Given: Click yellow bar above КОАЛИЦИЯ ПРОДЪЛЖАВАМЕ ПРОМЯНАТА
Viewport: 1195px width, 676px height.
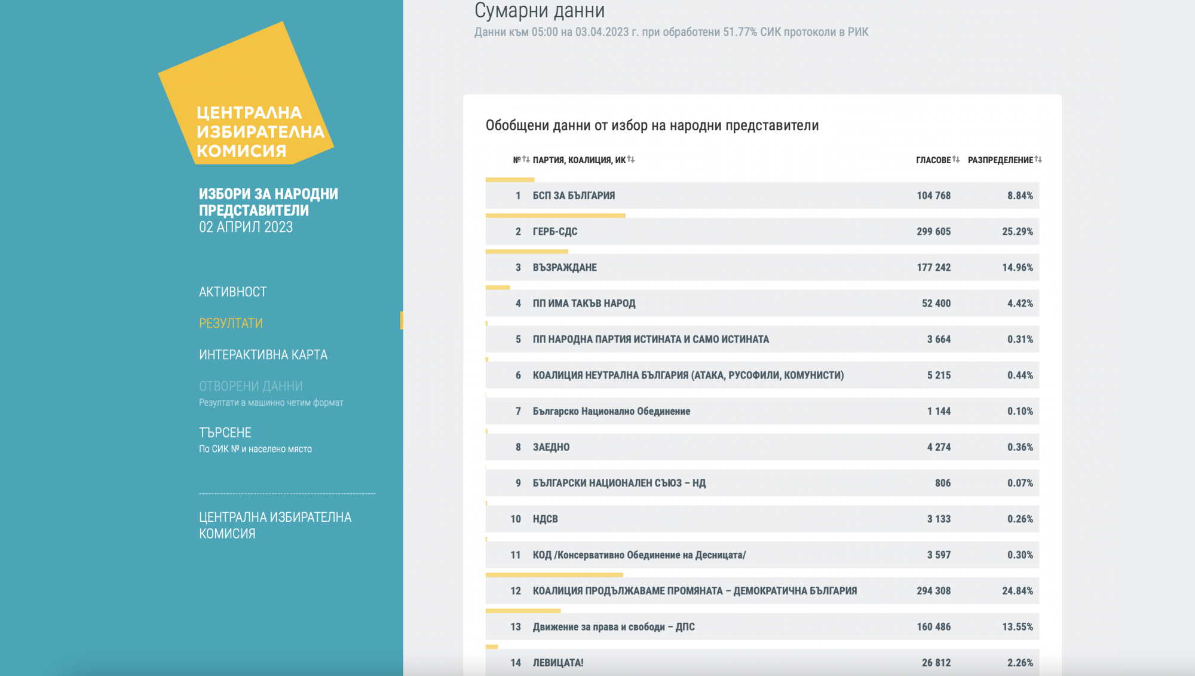Looking at the screenshot, I should point(554,575).
